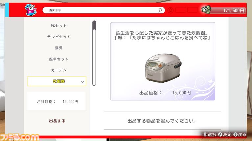Choose PCセット from the item list
Viewport: 252px width, 141px height.
click(x=58, y=26)
